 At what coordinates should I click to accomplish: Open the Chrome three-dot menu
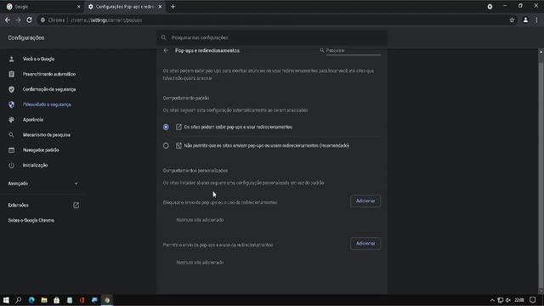point(536,20)
